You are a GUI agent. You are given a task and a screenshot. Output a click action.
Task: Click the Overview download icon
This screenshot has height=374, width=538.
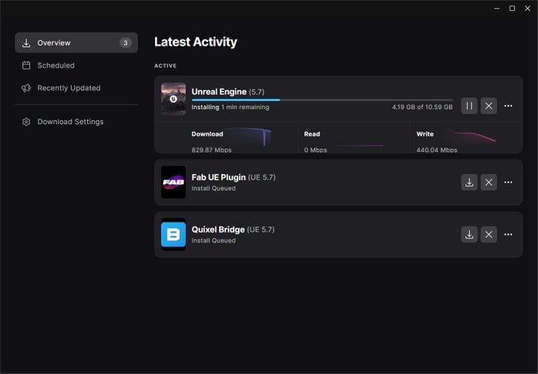tap(26, 43)
